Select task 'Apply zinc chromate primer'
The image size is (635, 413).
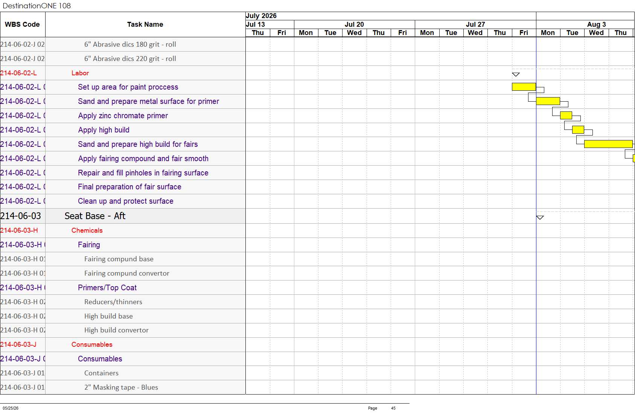click(x=123, y=116)
